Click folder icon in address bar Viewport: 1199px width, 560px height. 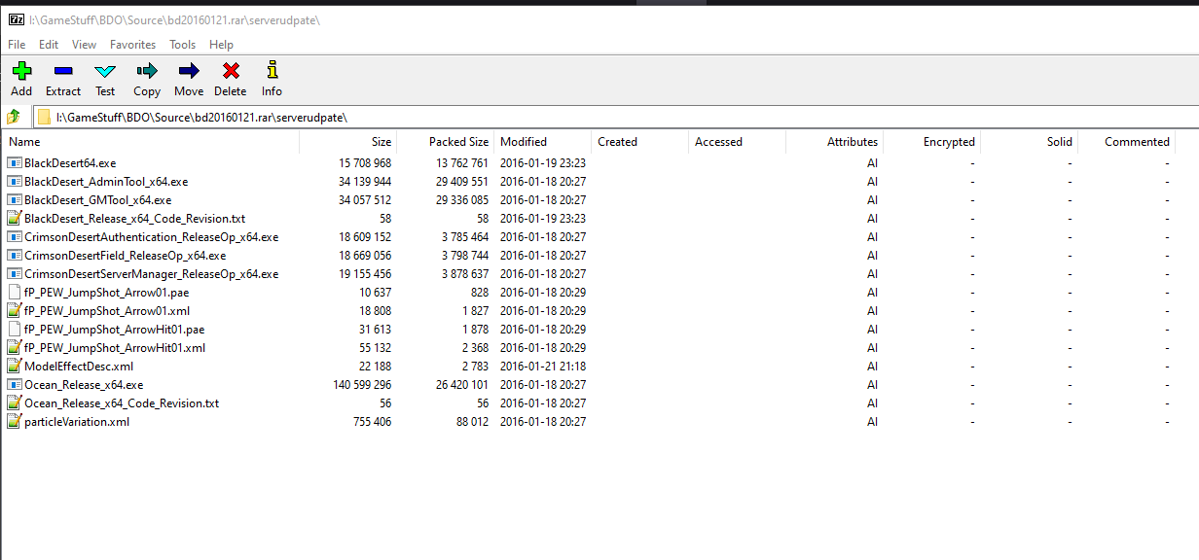(x=44, y=117)
